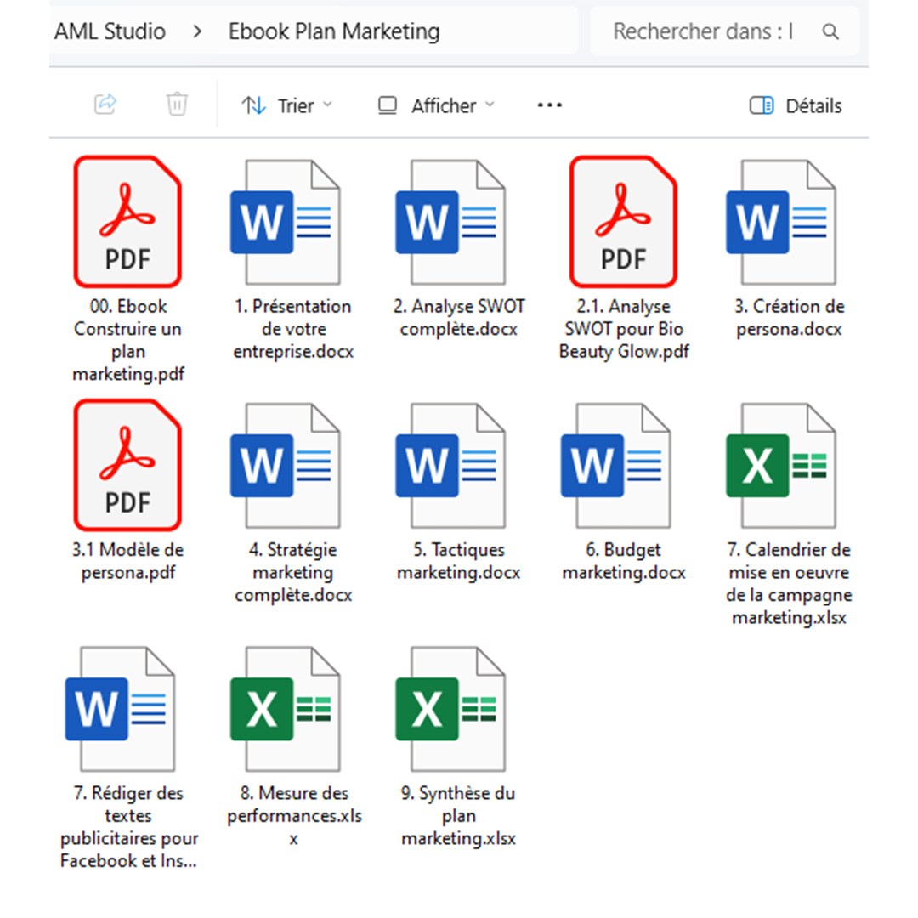Image resolution: width=918 pixels, height=918 pixels.
Task: Select the 2.1. Analyse SWOT pour Bio Beauty Glow PDF icon
Action: pyautogui.click(x=624, y=222)
